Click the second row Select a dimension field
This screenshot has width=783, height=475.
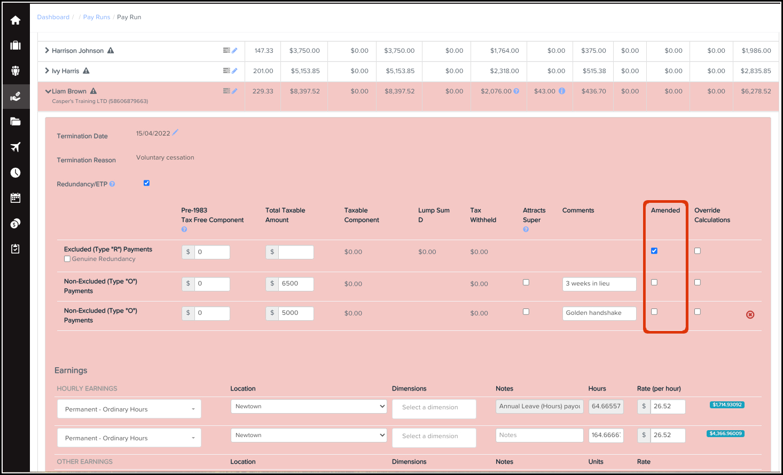pyautogui.click(x=434, y=437)
